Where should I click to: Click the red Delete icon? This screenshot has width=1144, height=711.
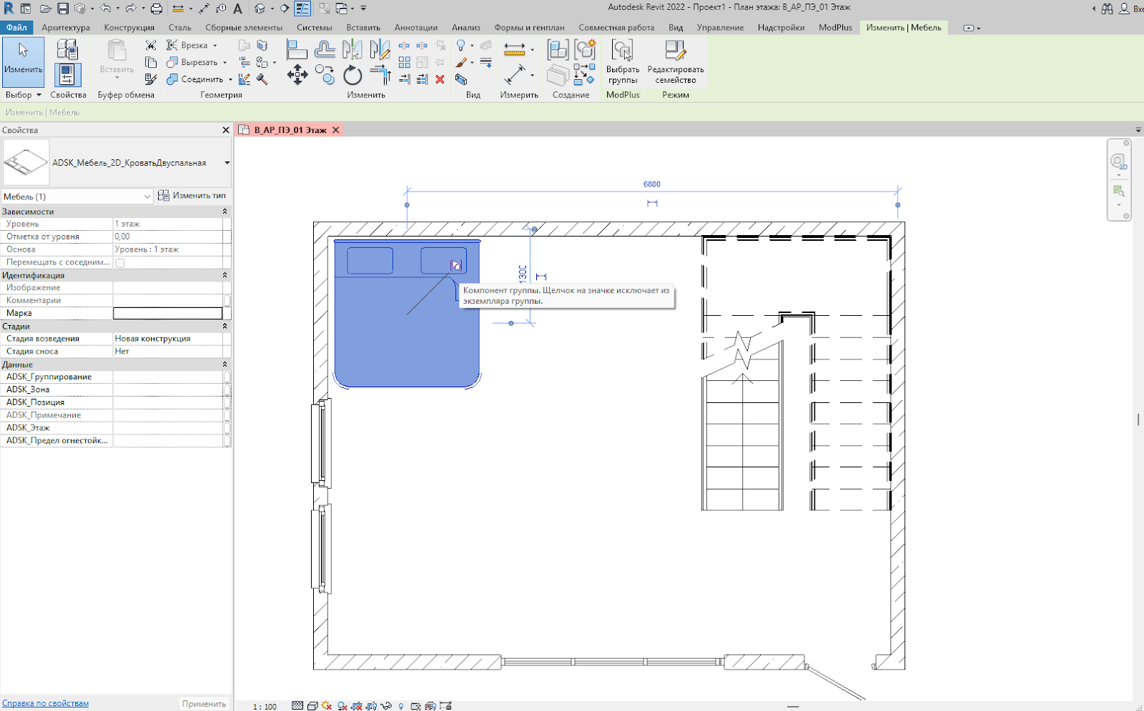440,79
